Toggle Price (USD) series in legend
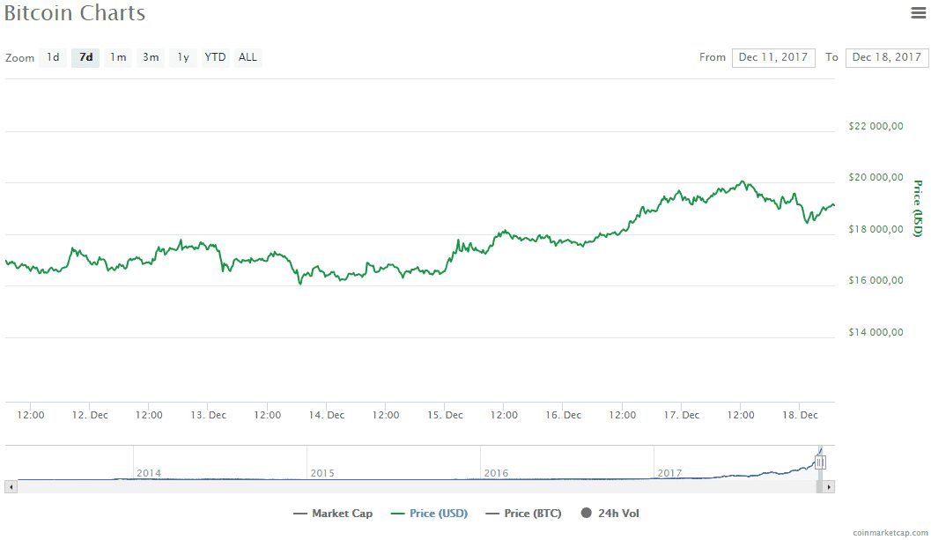 click(429, 514)
